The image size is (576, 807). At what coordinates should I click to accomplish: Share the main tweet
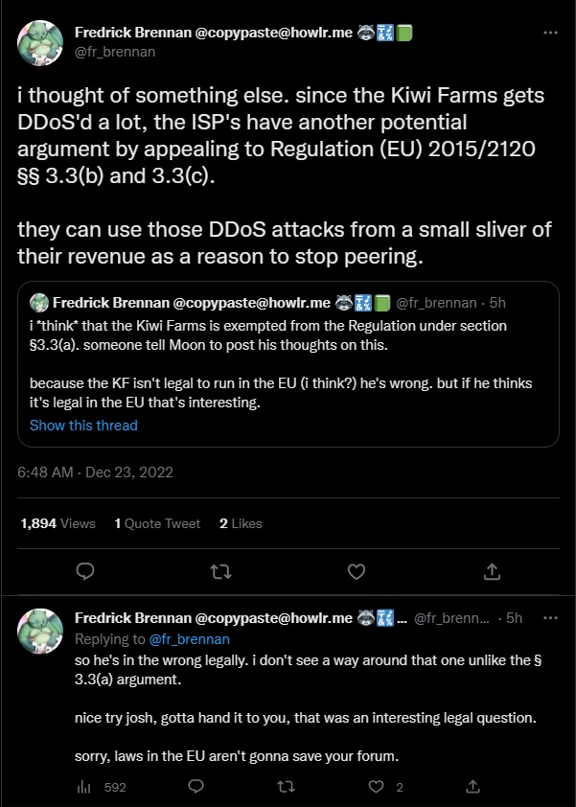(x=491, y=571)
